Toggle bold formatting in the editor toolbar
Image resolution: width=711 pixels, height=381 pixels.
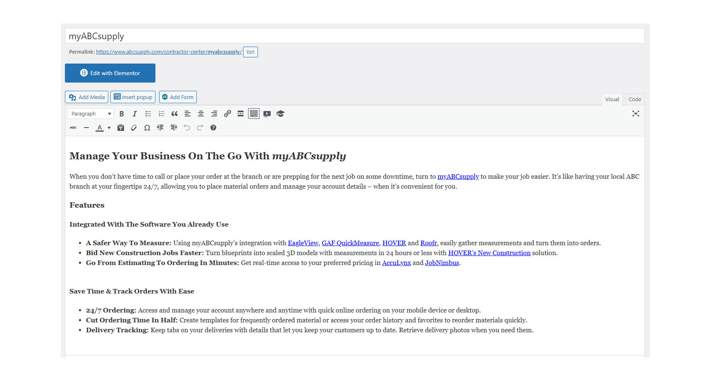coord(122,114)
